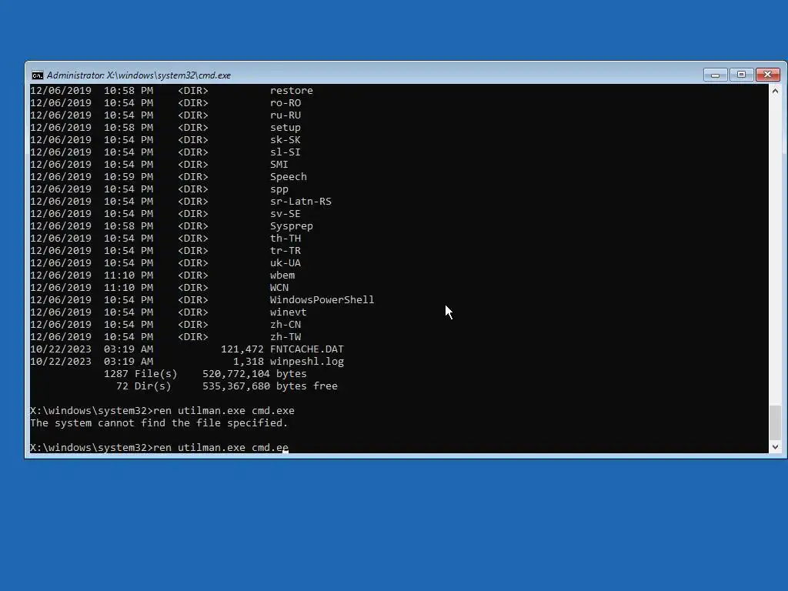Click the 'tr-TR' directory name
Image resolution: width=788 pixels, height=591 pixels.
tap(285, 250)
